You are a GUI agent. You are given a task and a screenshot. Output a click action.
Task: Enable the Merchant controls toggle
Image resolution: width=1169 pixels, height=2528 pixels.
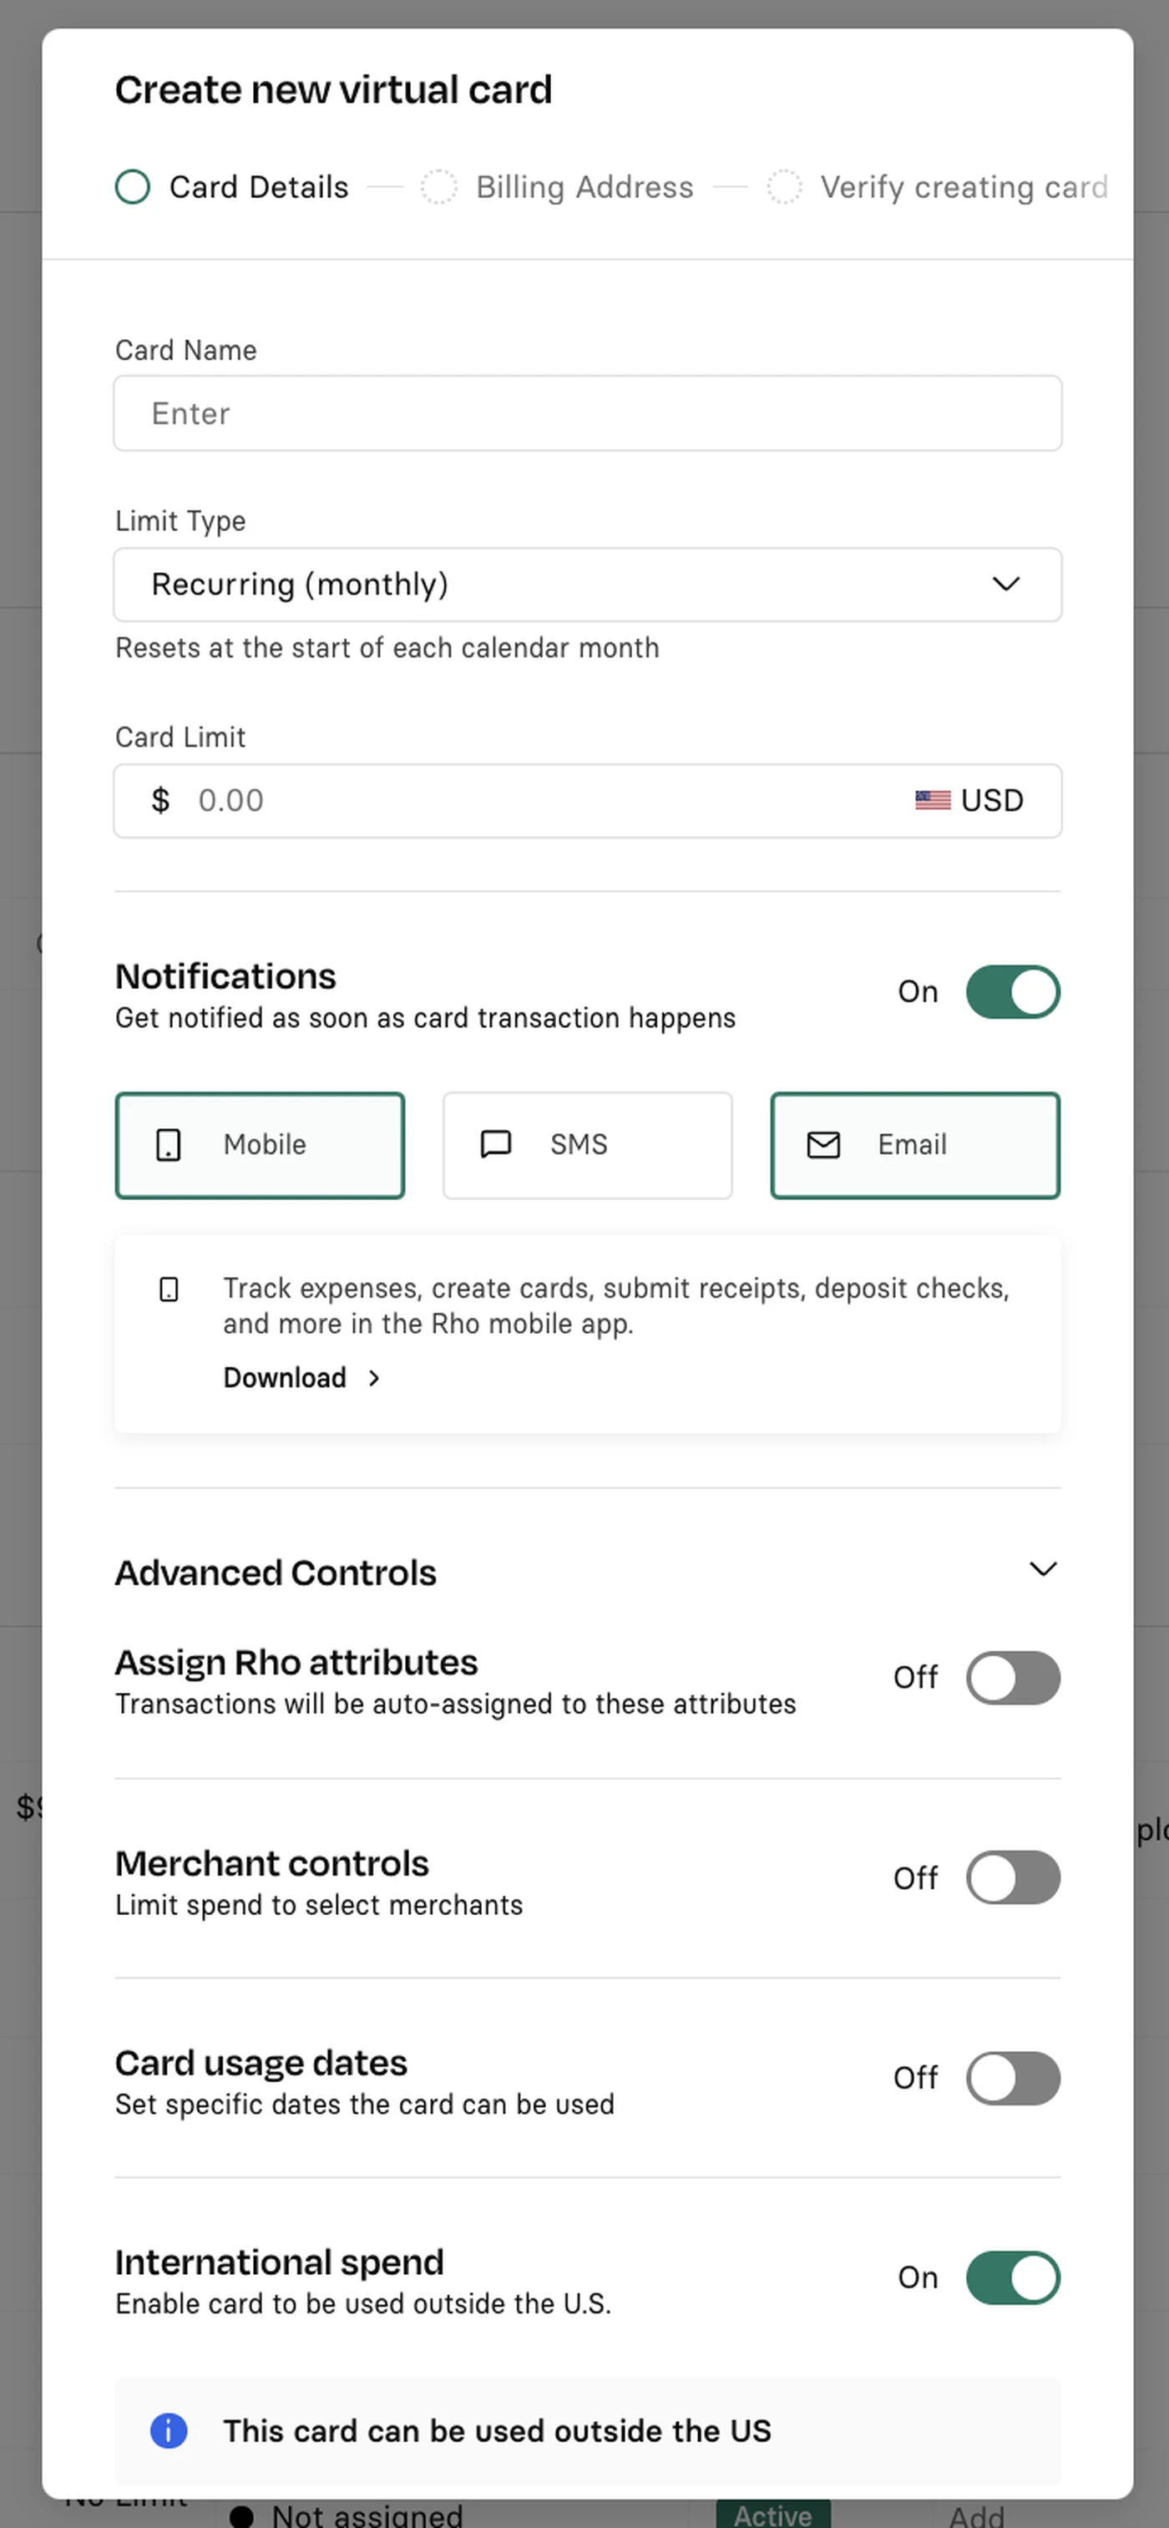tap(1012, 1877)
